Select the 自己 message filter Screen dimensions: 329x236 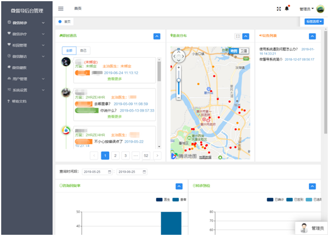(x=83, y=50)
